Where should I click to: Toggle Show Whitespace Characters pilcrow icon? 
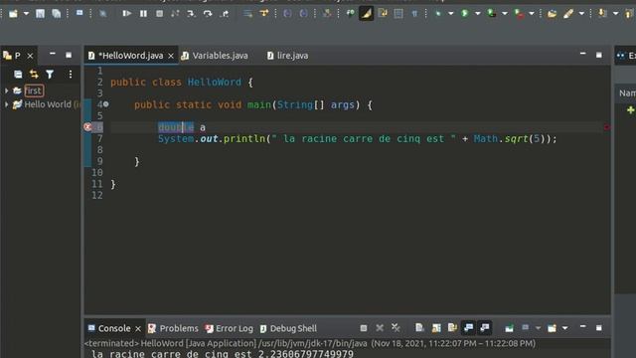(x=414, y=14)
